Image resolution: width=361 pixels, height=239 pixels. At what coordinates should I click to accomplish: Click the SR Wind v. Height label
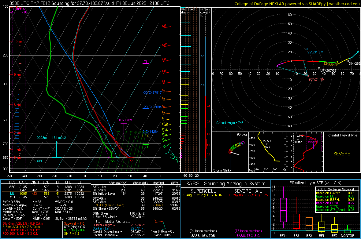(298, 139)
